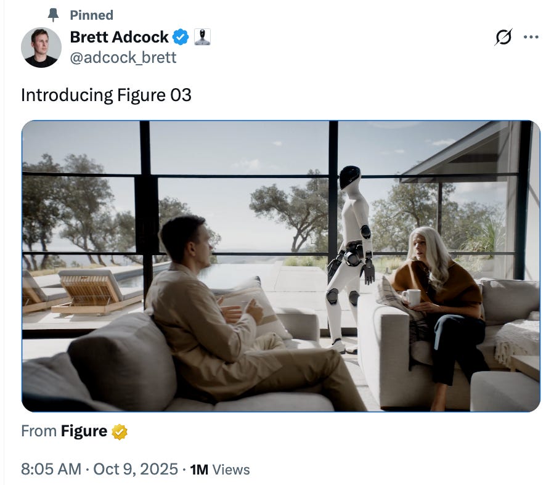Click the wooden lounge chair outside
Viewport: 554px width, 485px height.
[x=97, y=291]
